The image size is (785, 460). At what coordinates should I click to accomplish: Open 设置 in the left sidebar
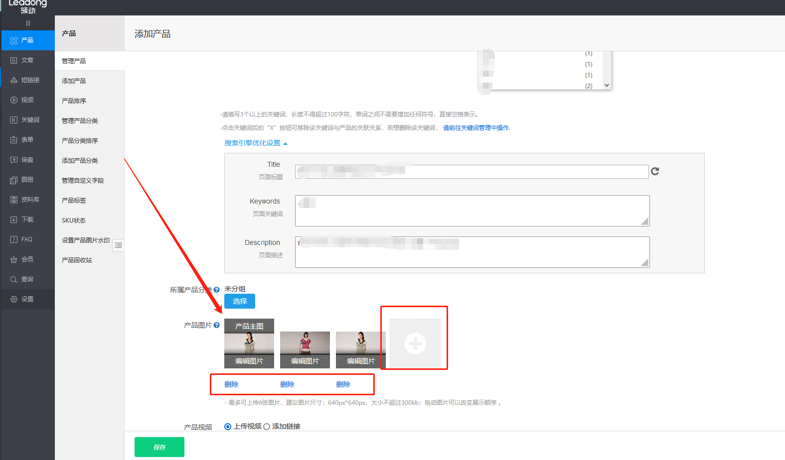[27, 299]
